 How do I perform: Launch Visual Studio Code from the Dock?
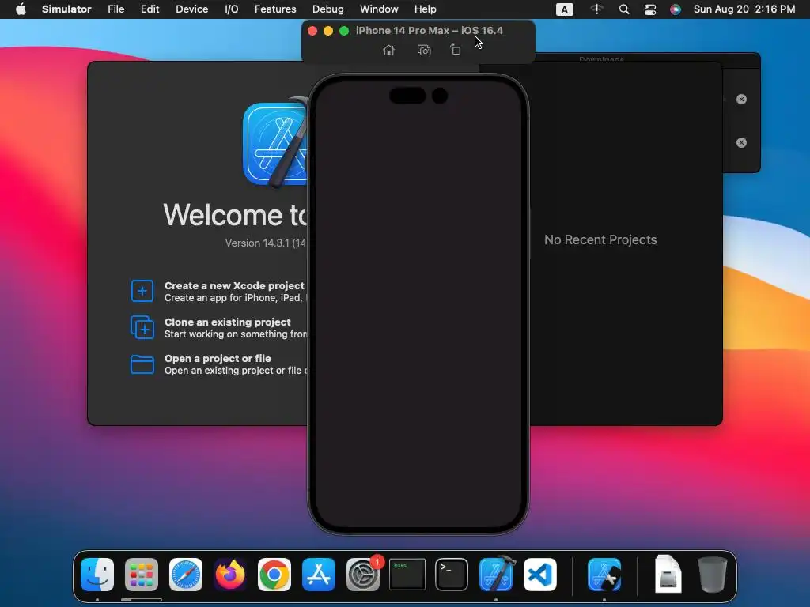(x=539, y=575)
